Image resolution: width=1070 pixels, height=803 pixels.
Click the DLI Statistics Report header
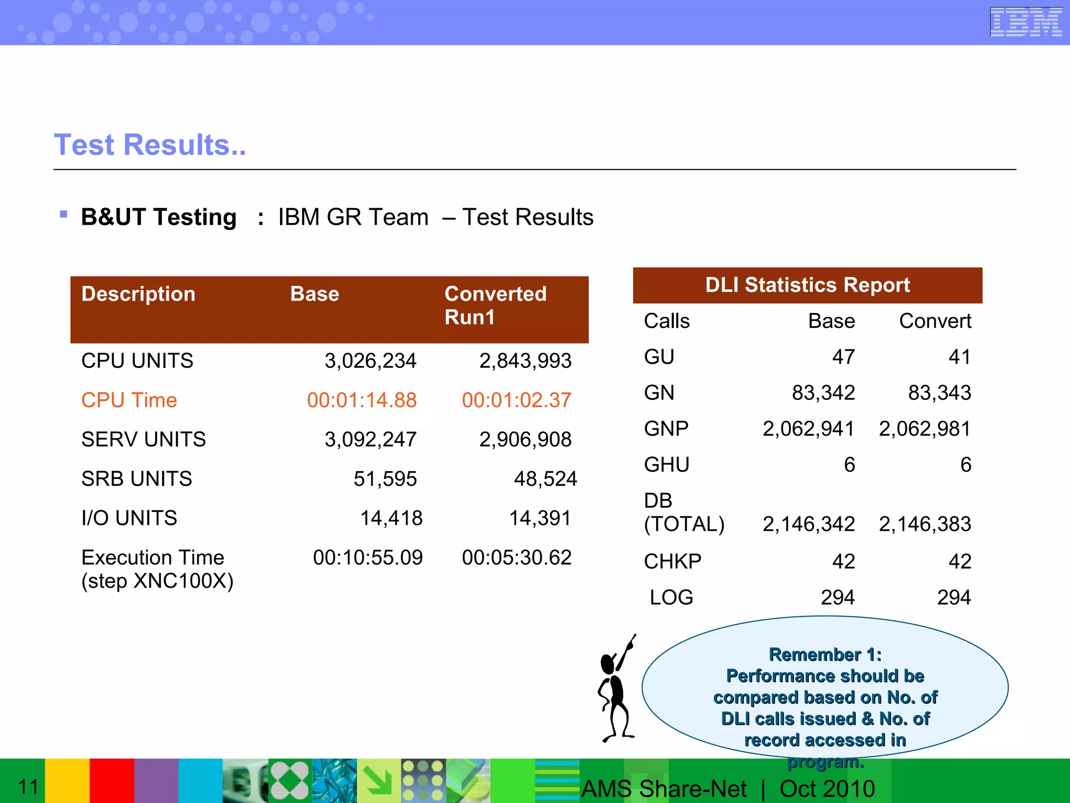tap(807, 285)
